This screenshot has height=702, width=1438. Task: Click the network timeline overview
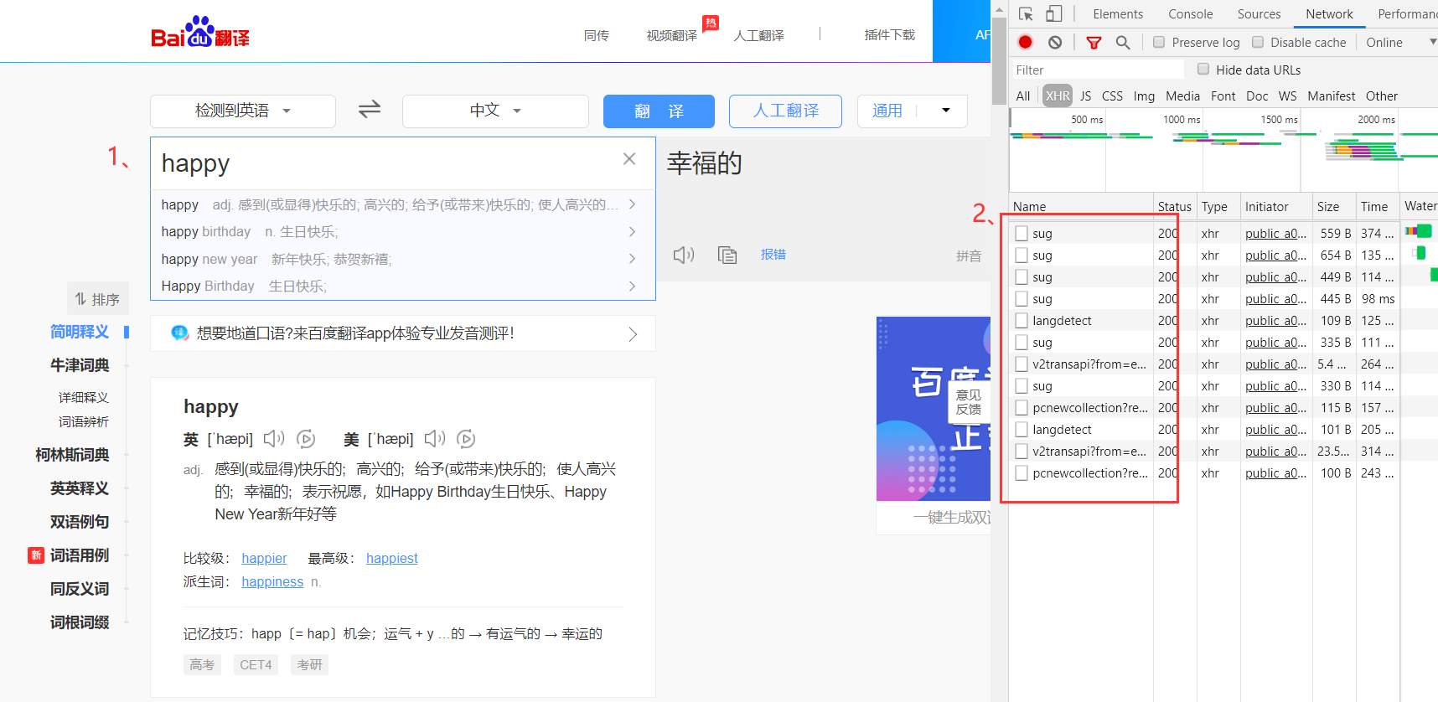click(x=1223, y=151)
